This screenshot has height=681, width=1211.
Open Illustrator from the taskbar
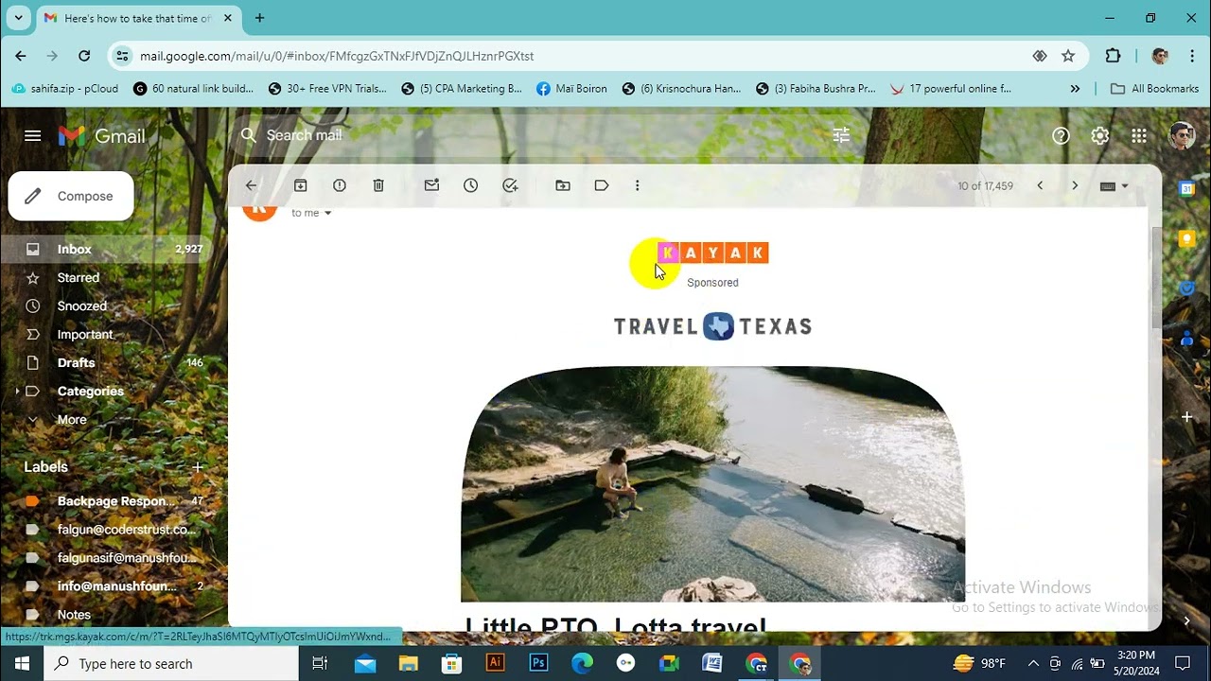[x=495, y=663]
